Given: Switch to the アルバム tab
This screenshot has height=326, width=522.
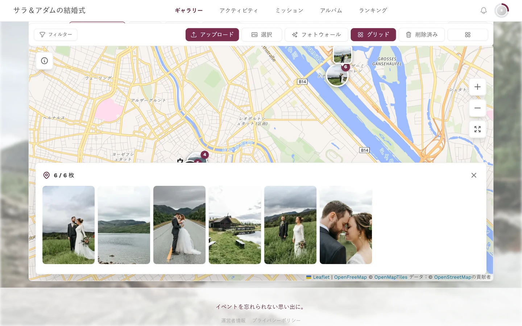Looking at the screenshot, I should click(331, 11).
